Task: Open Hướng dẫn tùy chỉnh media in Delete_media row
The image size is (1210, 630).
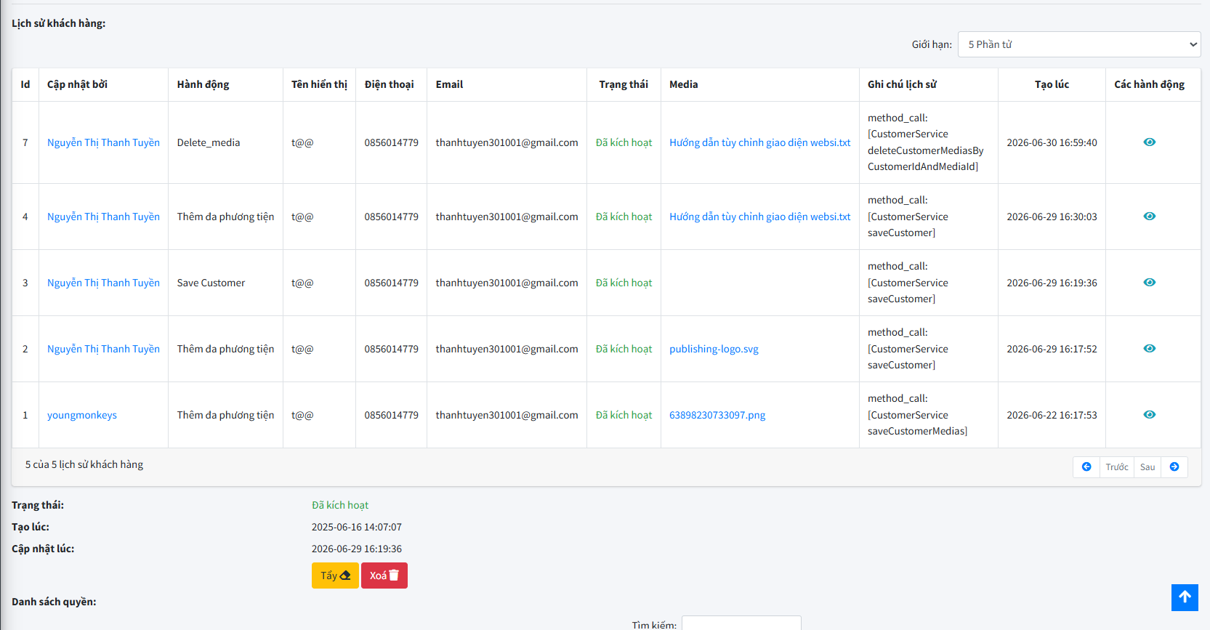Action: point(759,142)
